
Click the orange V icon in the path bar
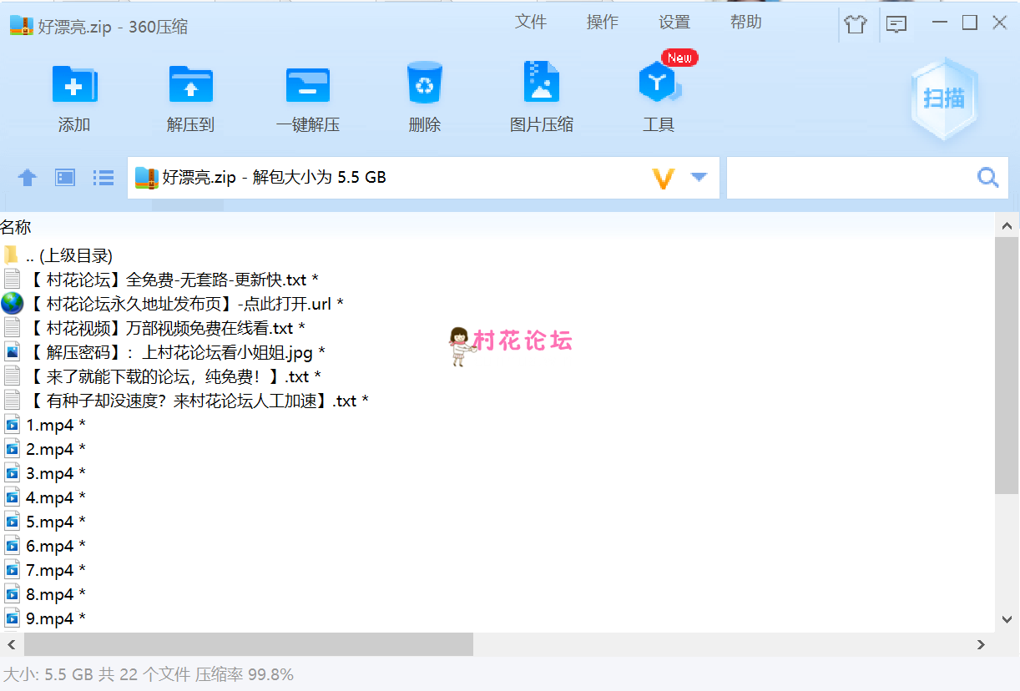[664, 178]
